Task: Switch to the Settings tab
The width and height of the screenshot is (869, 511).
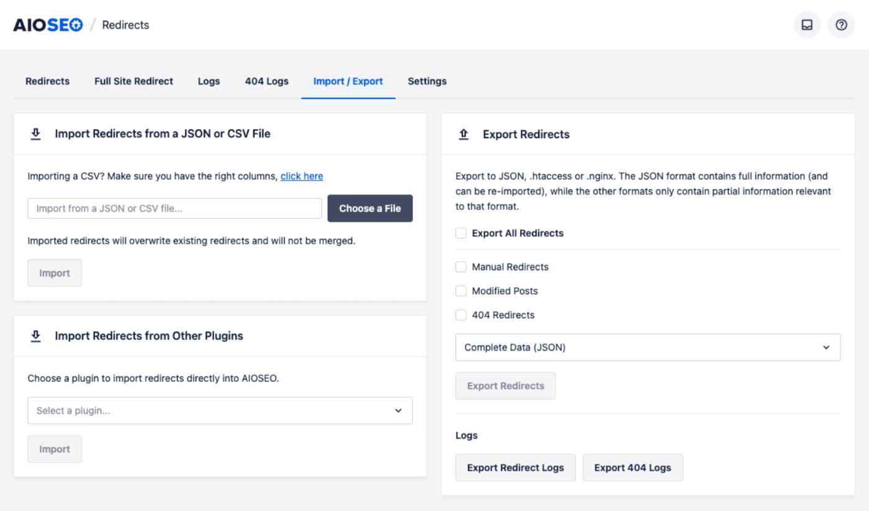Action: coord(427,81)
